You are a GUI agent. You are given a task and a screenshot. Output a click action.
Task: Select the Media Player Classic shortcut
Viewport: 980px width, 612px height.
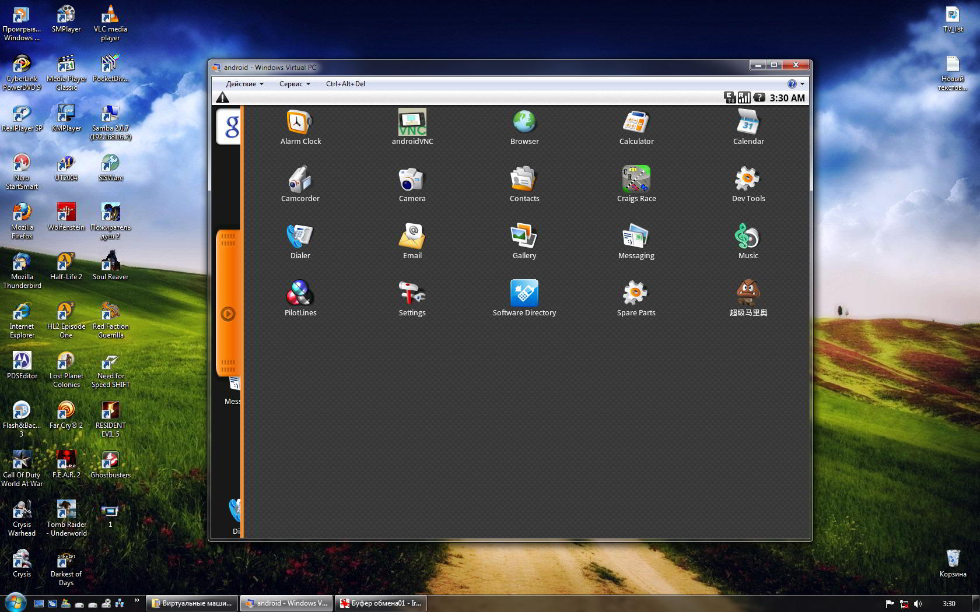tap(66, 73)
